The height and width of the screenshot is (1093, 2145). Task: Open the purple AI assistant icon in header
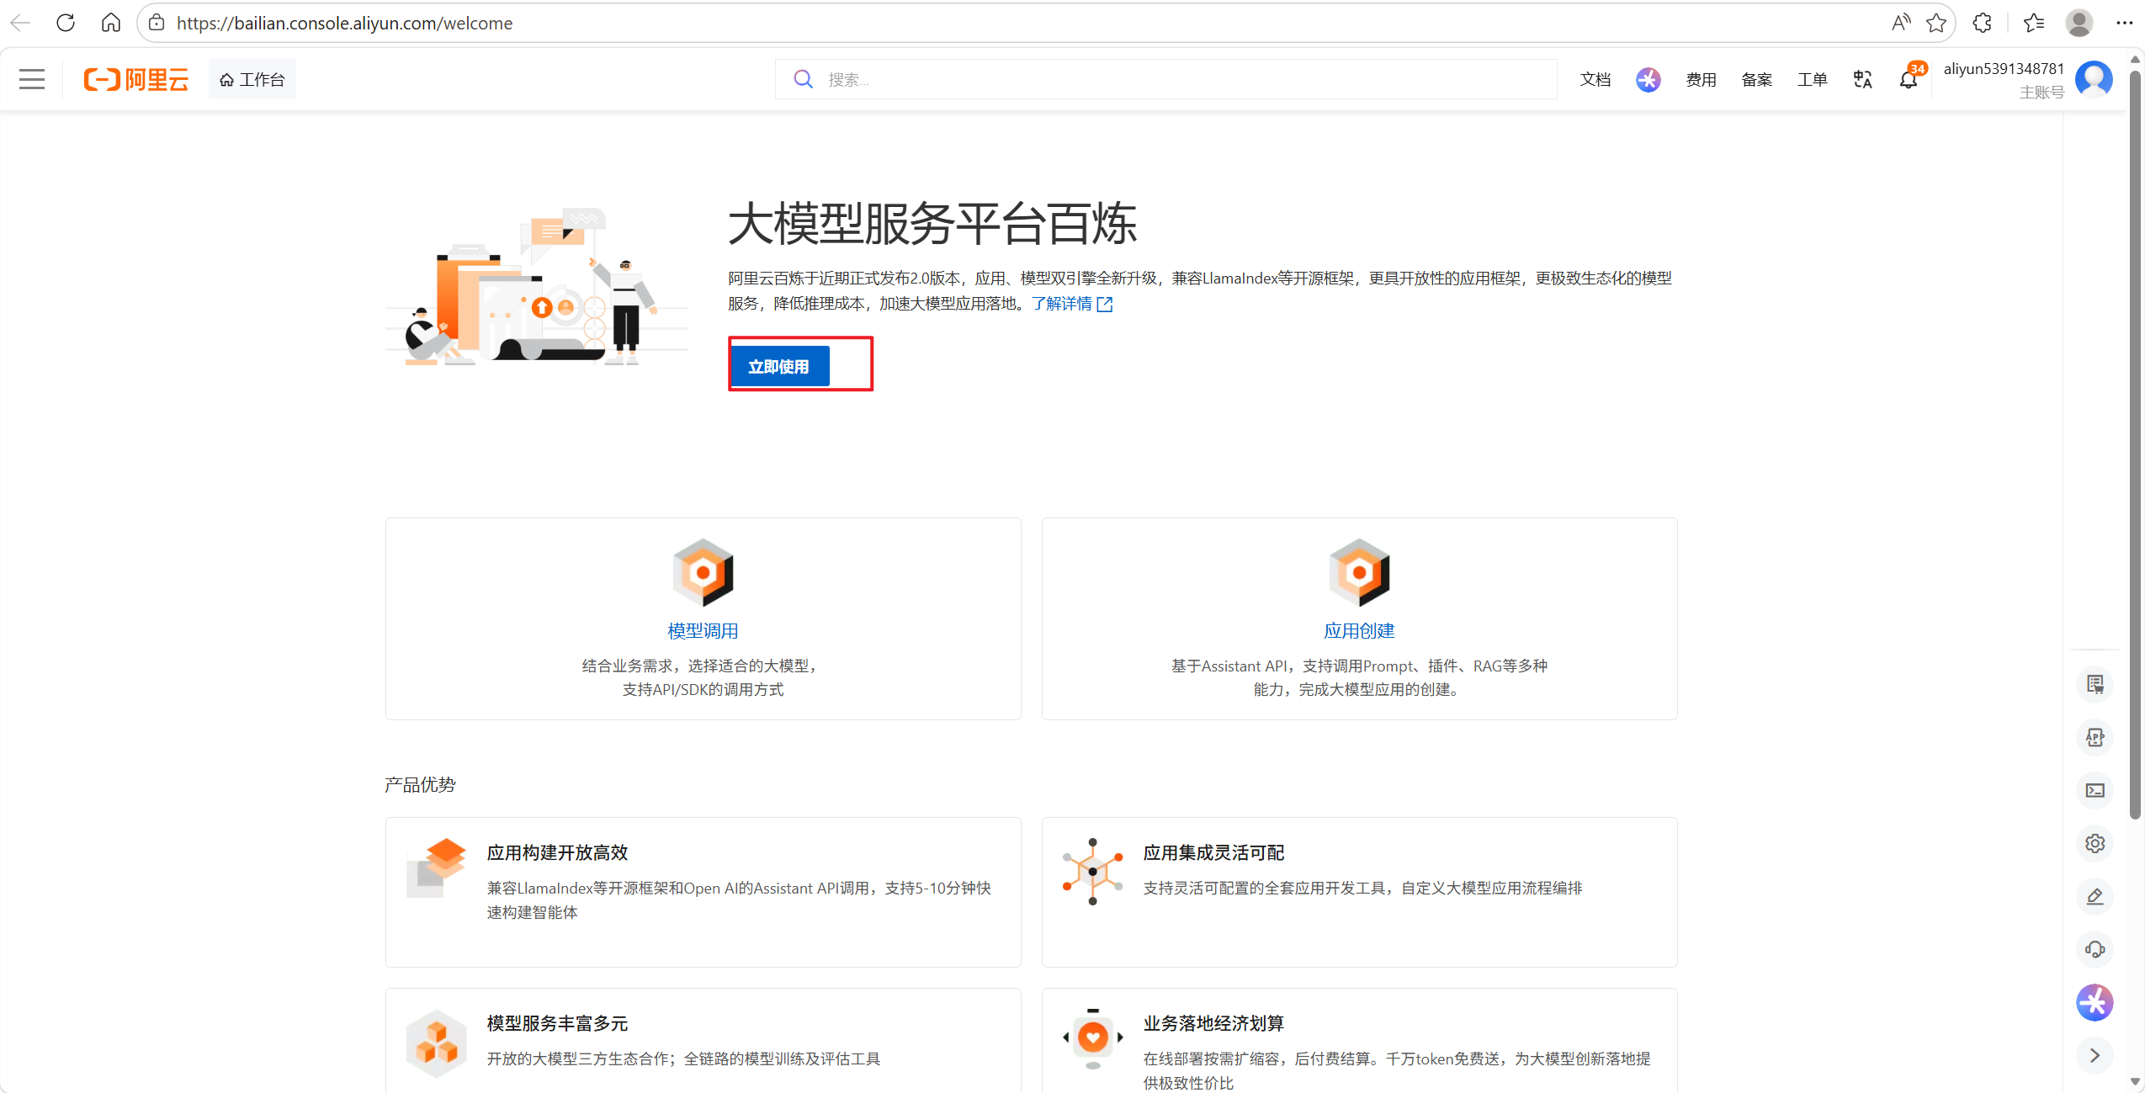(1648, 79)
